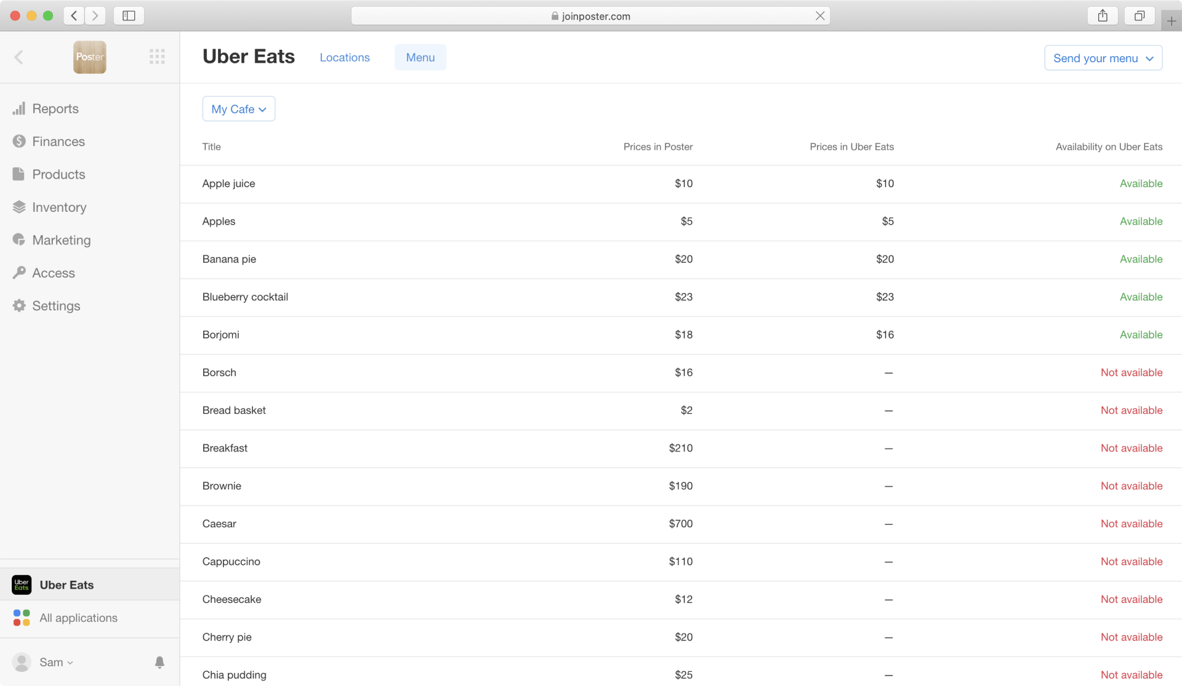
Task: Click the Uber Eats app icon
Action: pos(22,584)
